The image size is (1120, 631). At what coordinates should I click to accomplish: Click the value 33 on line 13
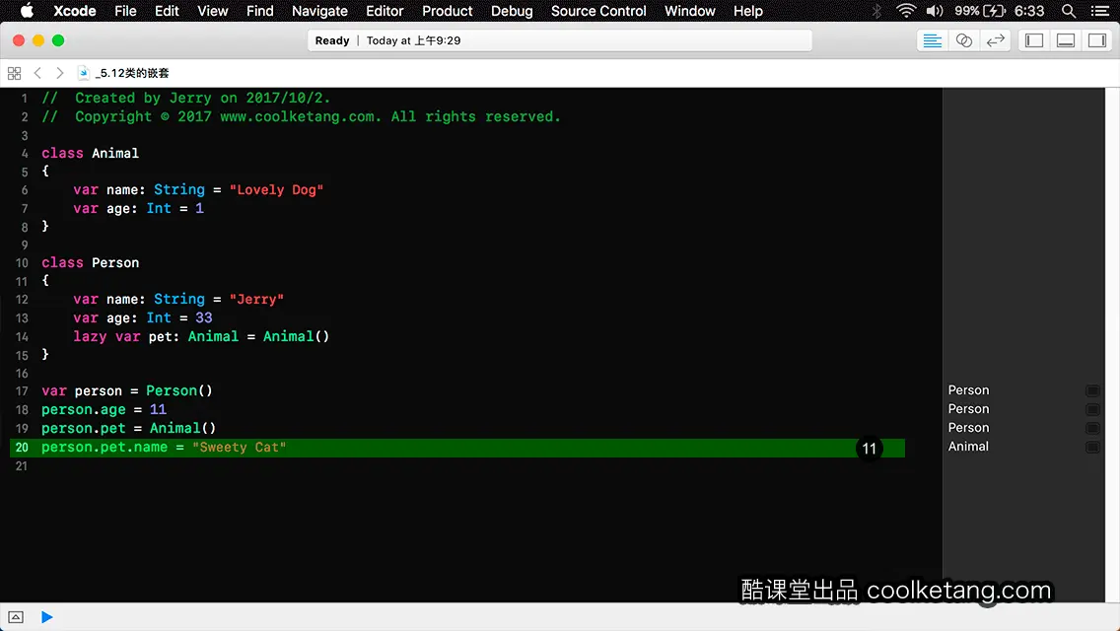203,318
